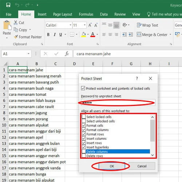Activate the Format Painter brush
The height and width of the screenshot is (182, 182).
tap(16, 37)
